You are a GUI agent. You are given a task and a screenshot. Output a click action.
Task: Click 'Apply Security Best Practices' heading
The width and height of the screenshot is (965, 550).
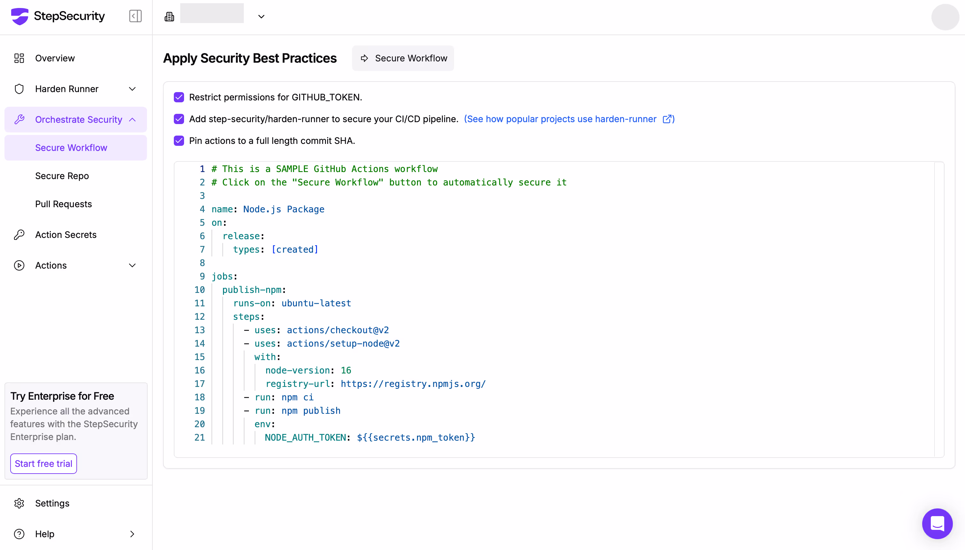[x=250, y=58]
